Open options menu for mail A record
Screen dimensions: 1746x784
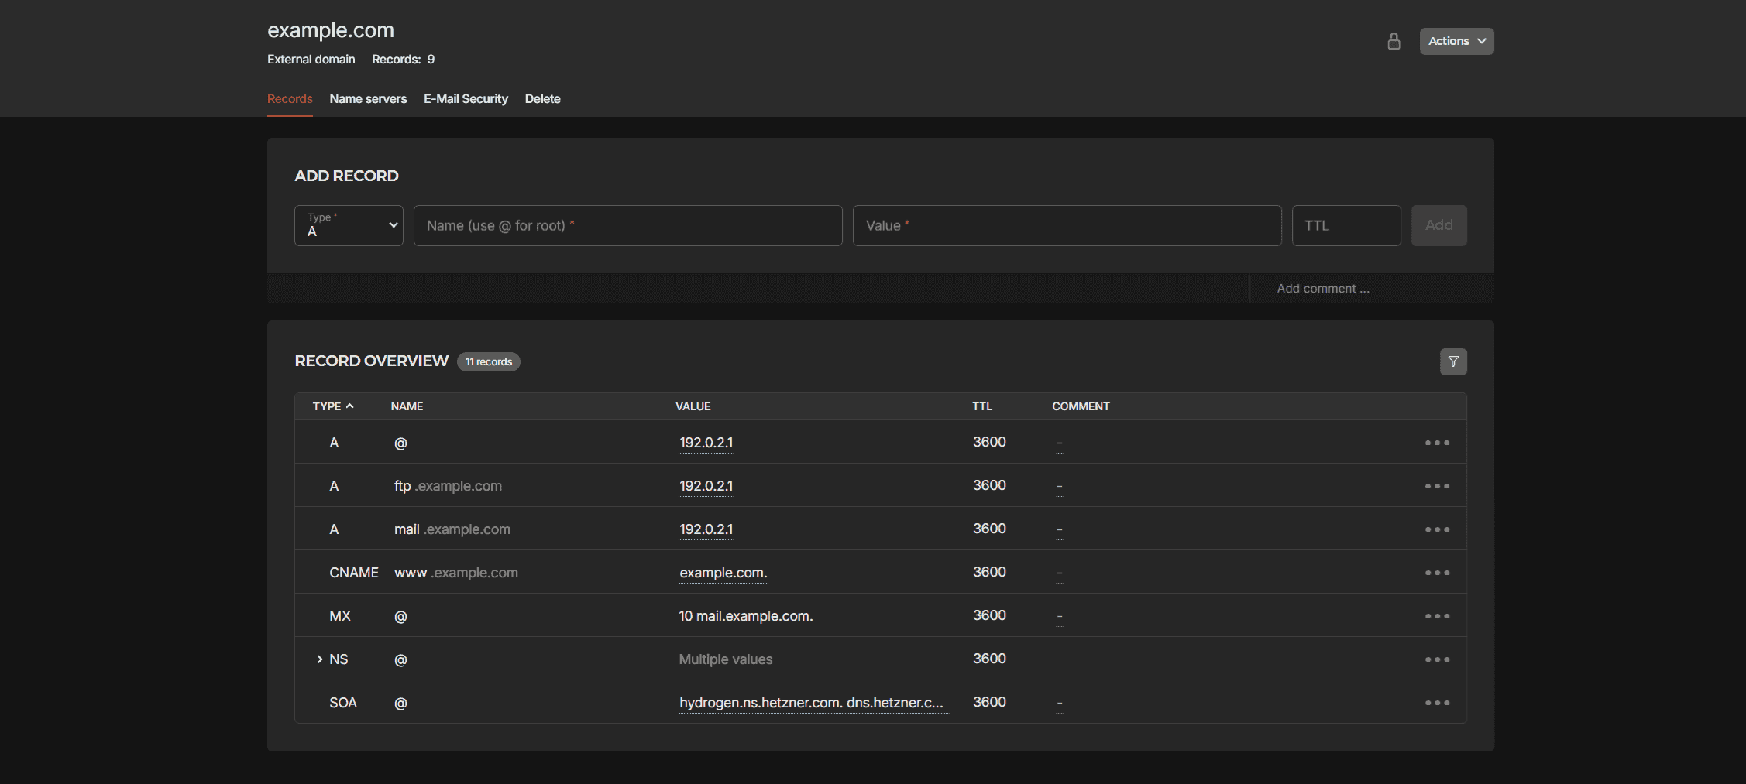click(x=1437, y=529)
